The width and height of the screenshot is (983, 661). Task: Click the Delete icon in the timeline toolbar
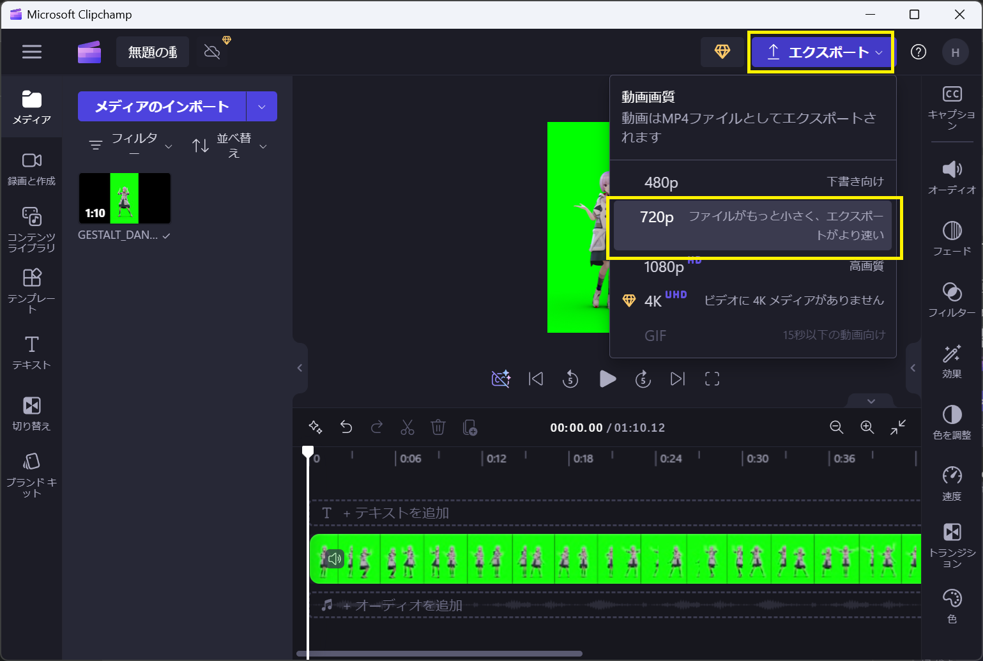pyautogui.click(x=438, y=427)
